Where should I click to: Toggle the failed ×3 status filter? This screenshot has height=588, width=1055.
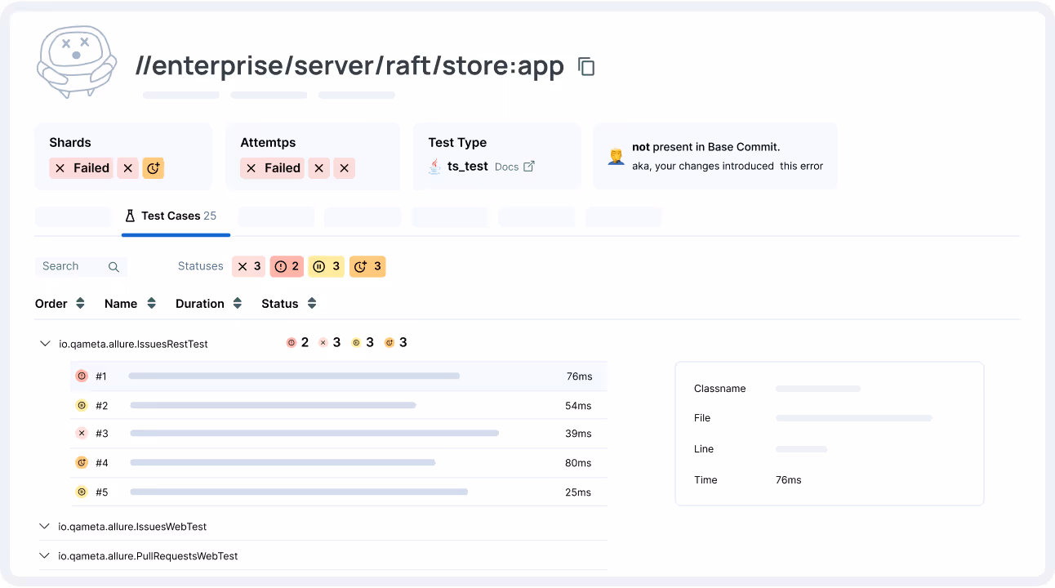tap(248, 266)
